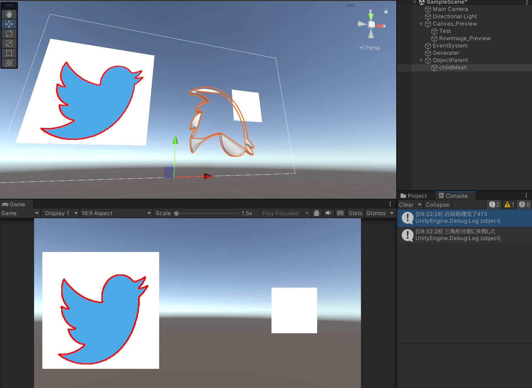
Task: Switch to the Project tab
Action: 414,196
